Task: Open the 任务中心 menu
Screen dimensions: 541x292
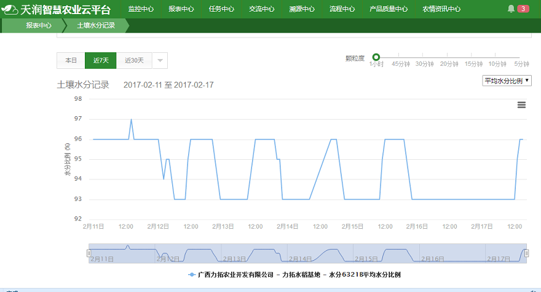Action: point(221,9)
